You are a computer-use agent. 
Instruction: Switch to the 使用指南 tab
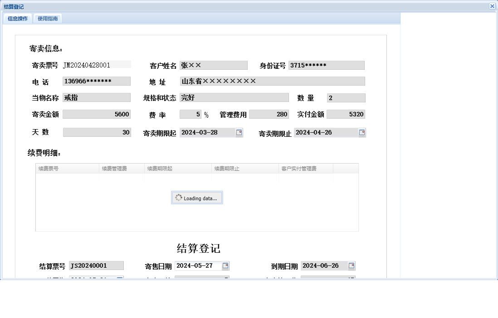[x=48, y=19]
